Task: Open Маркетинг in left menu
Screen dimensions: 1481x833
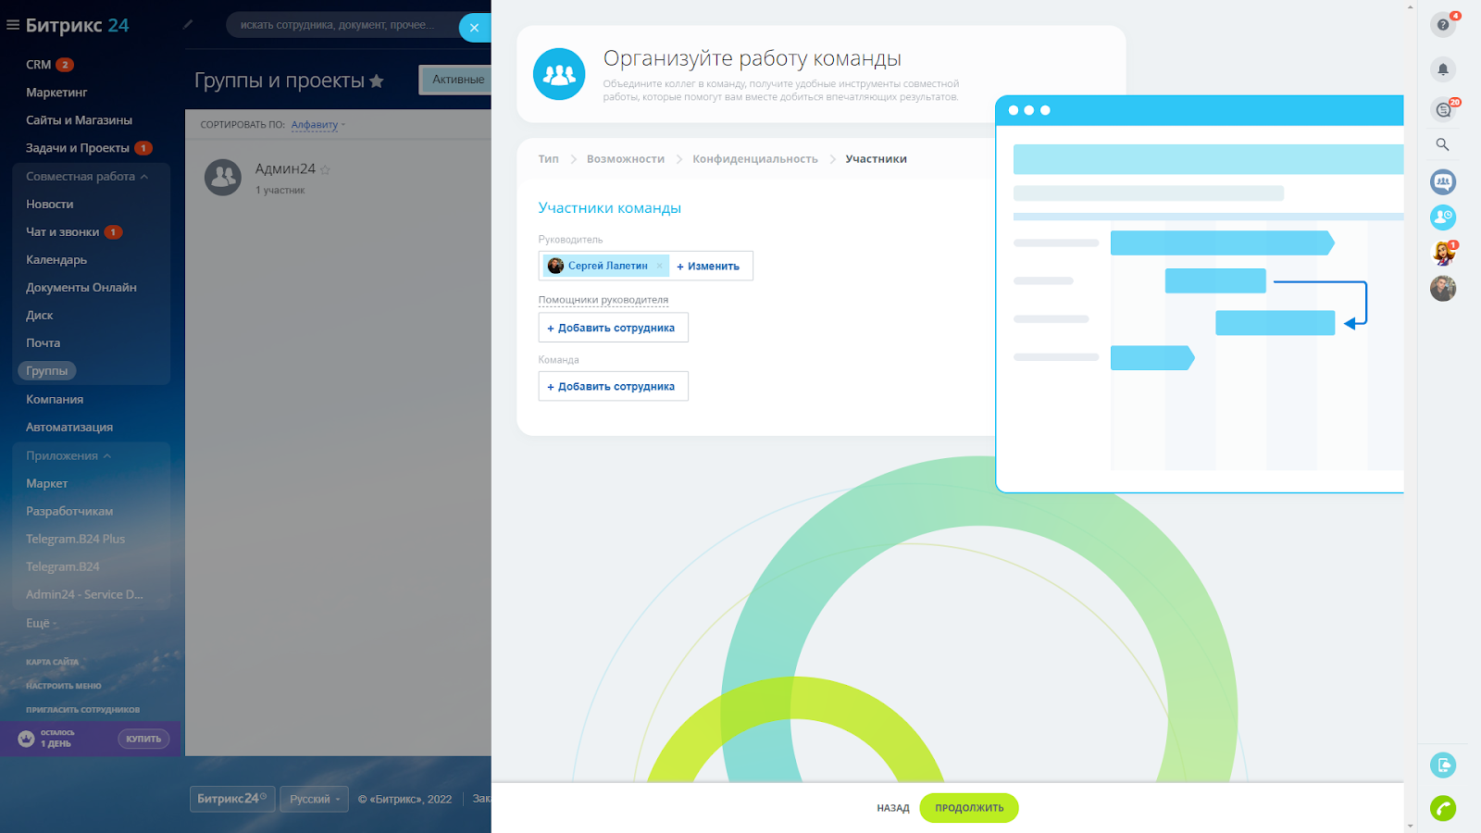Action: [56, 93]
